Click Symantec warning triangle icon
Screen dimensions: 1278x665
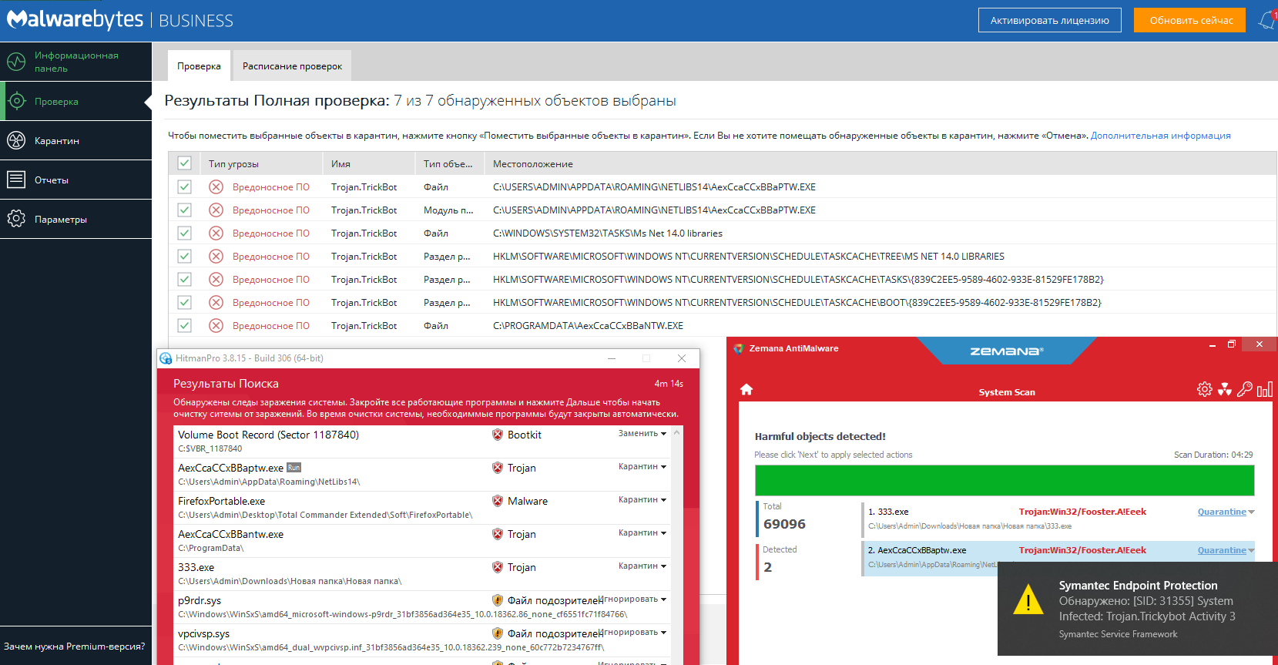coord(1028,600)
